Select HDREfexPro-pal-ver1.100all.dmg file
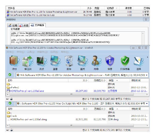The image size is (155, 137). pyautogui.click(x=27, y=120)
